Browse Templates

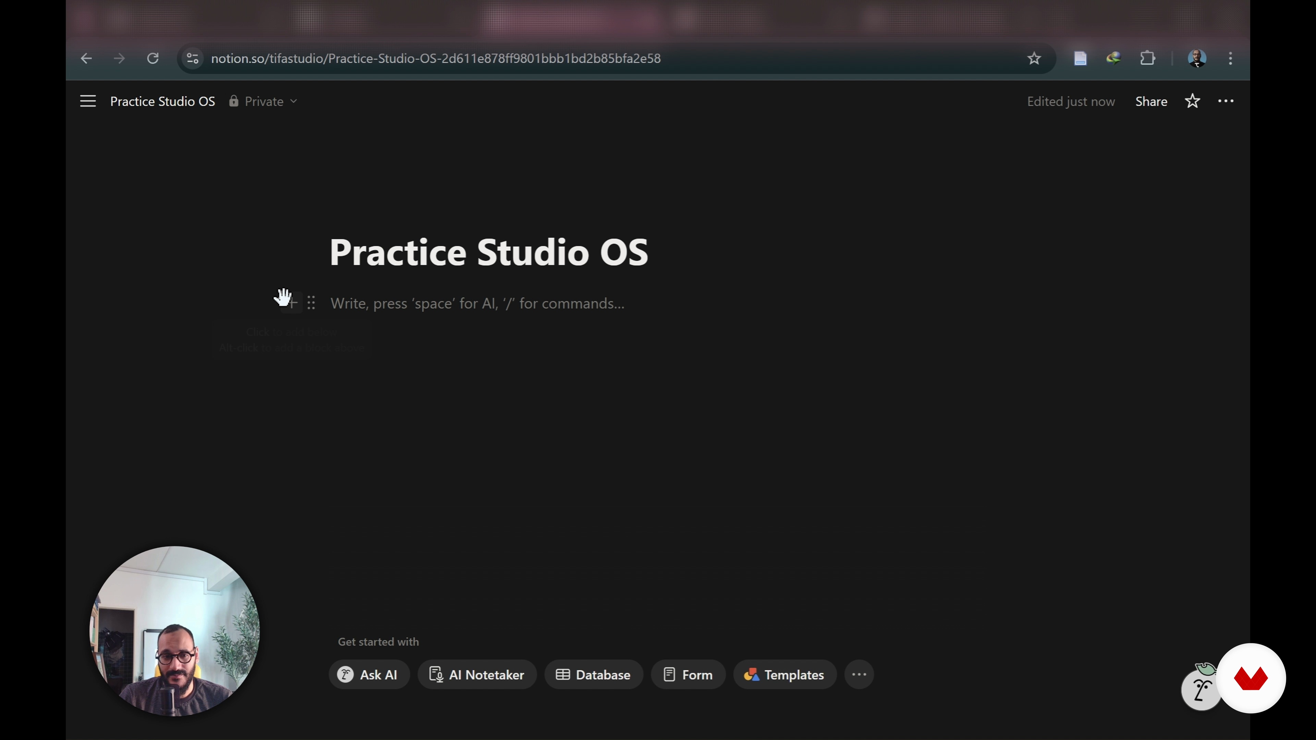[785, 675]
